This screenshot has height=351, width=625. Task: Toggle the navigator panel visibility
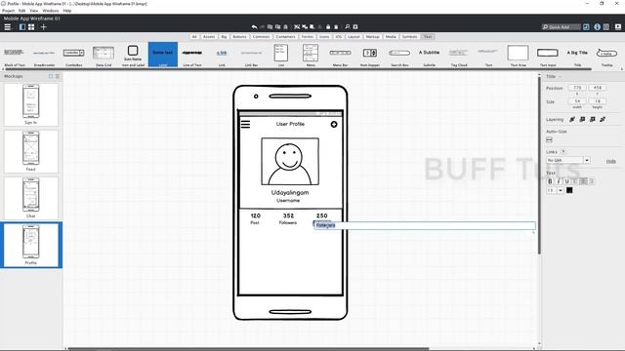point(22,27)
